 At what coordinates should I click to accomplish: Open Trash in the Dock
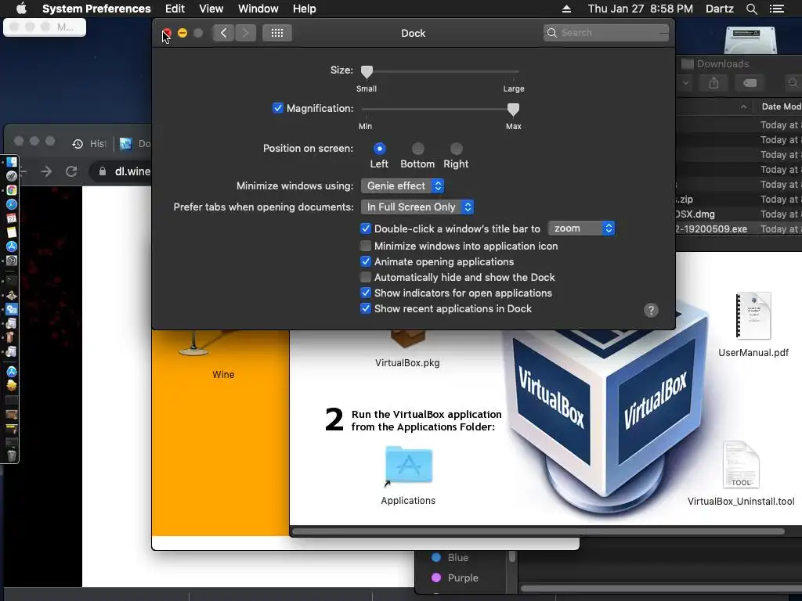tap(11, 455)
